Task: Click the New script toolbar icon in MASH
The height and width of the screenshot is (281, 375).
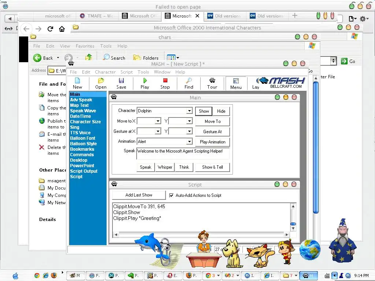Action: [77, 83]
